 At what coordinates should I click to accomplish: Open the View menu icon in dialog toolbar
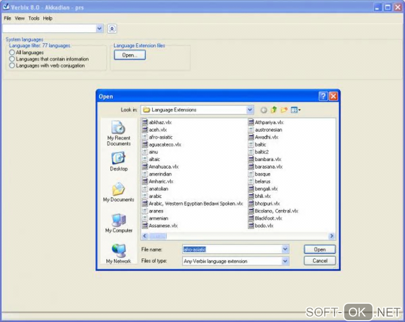(x=295, y=110)
